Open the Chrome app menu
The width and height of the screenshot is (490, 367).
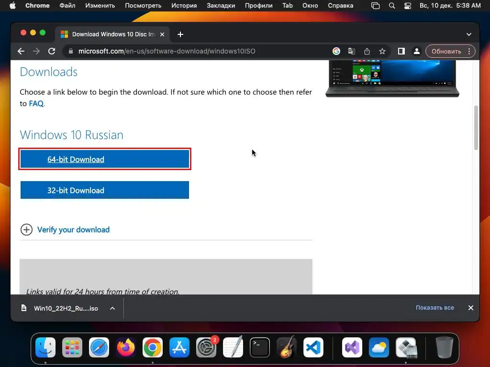[37, 6]
